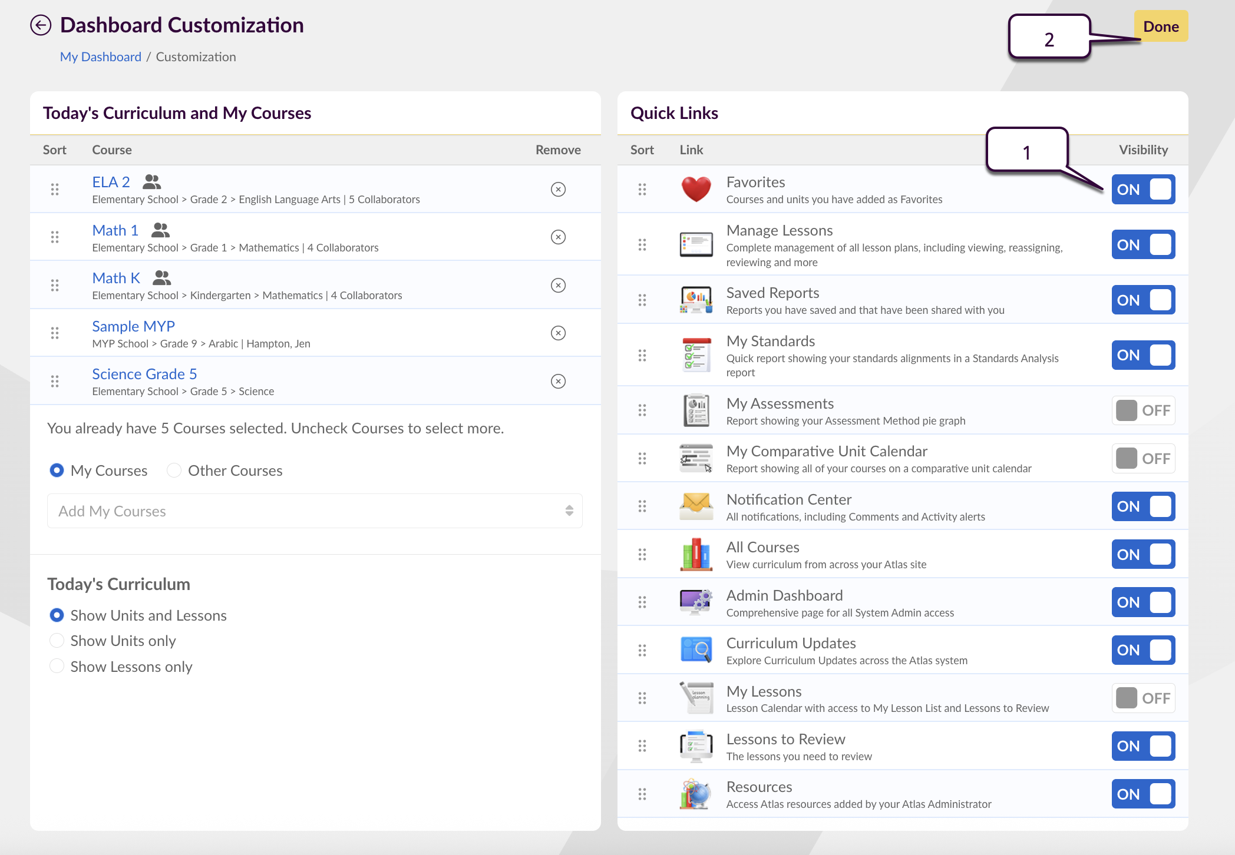
Task: Click the Favorites heart icon
Action: [x=696, y=190]
